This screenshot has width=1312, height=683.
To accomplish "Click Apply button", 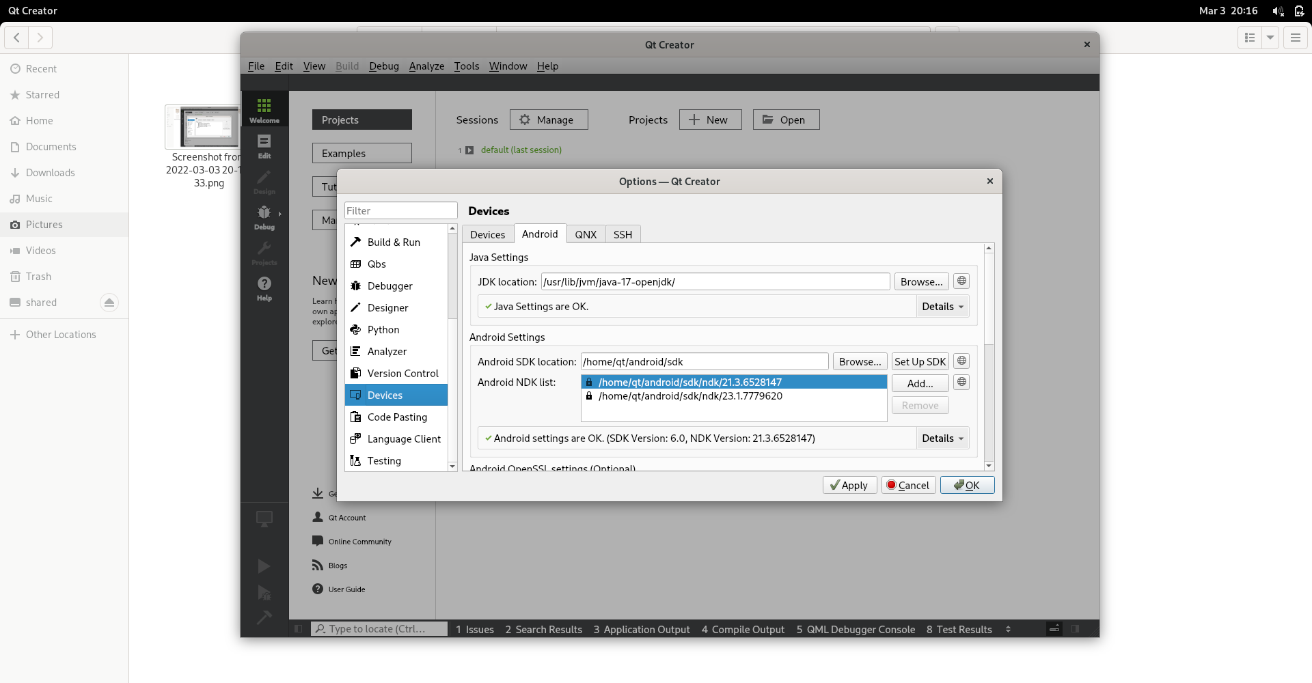I will tap(849, 485).
